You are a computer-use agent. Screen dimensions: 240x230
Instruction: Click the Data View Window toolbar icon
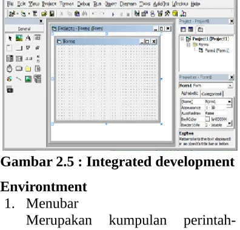coord(175,13)
